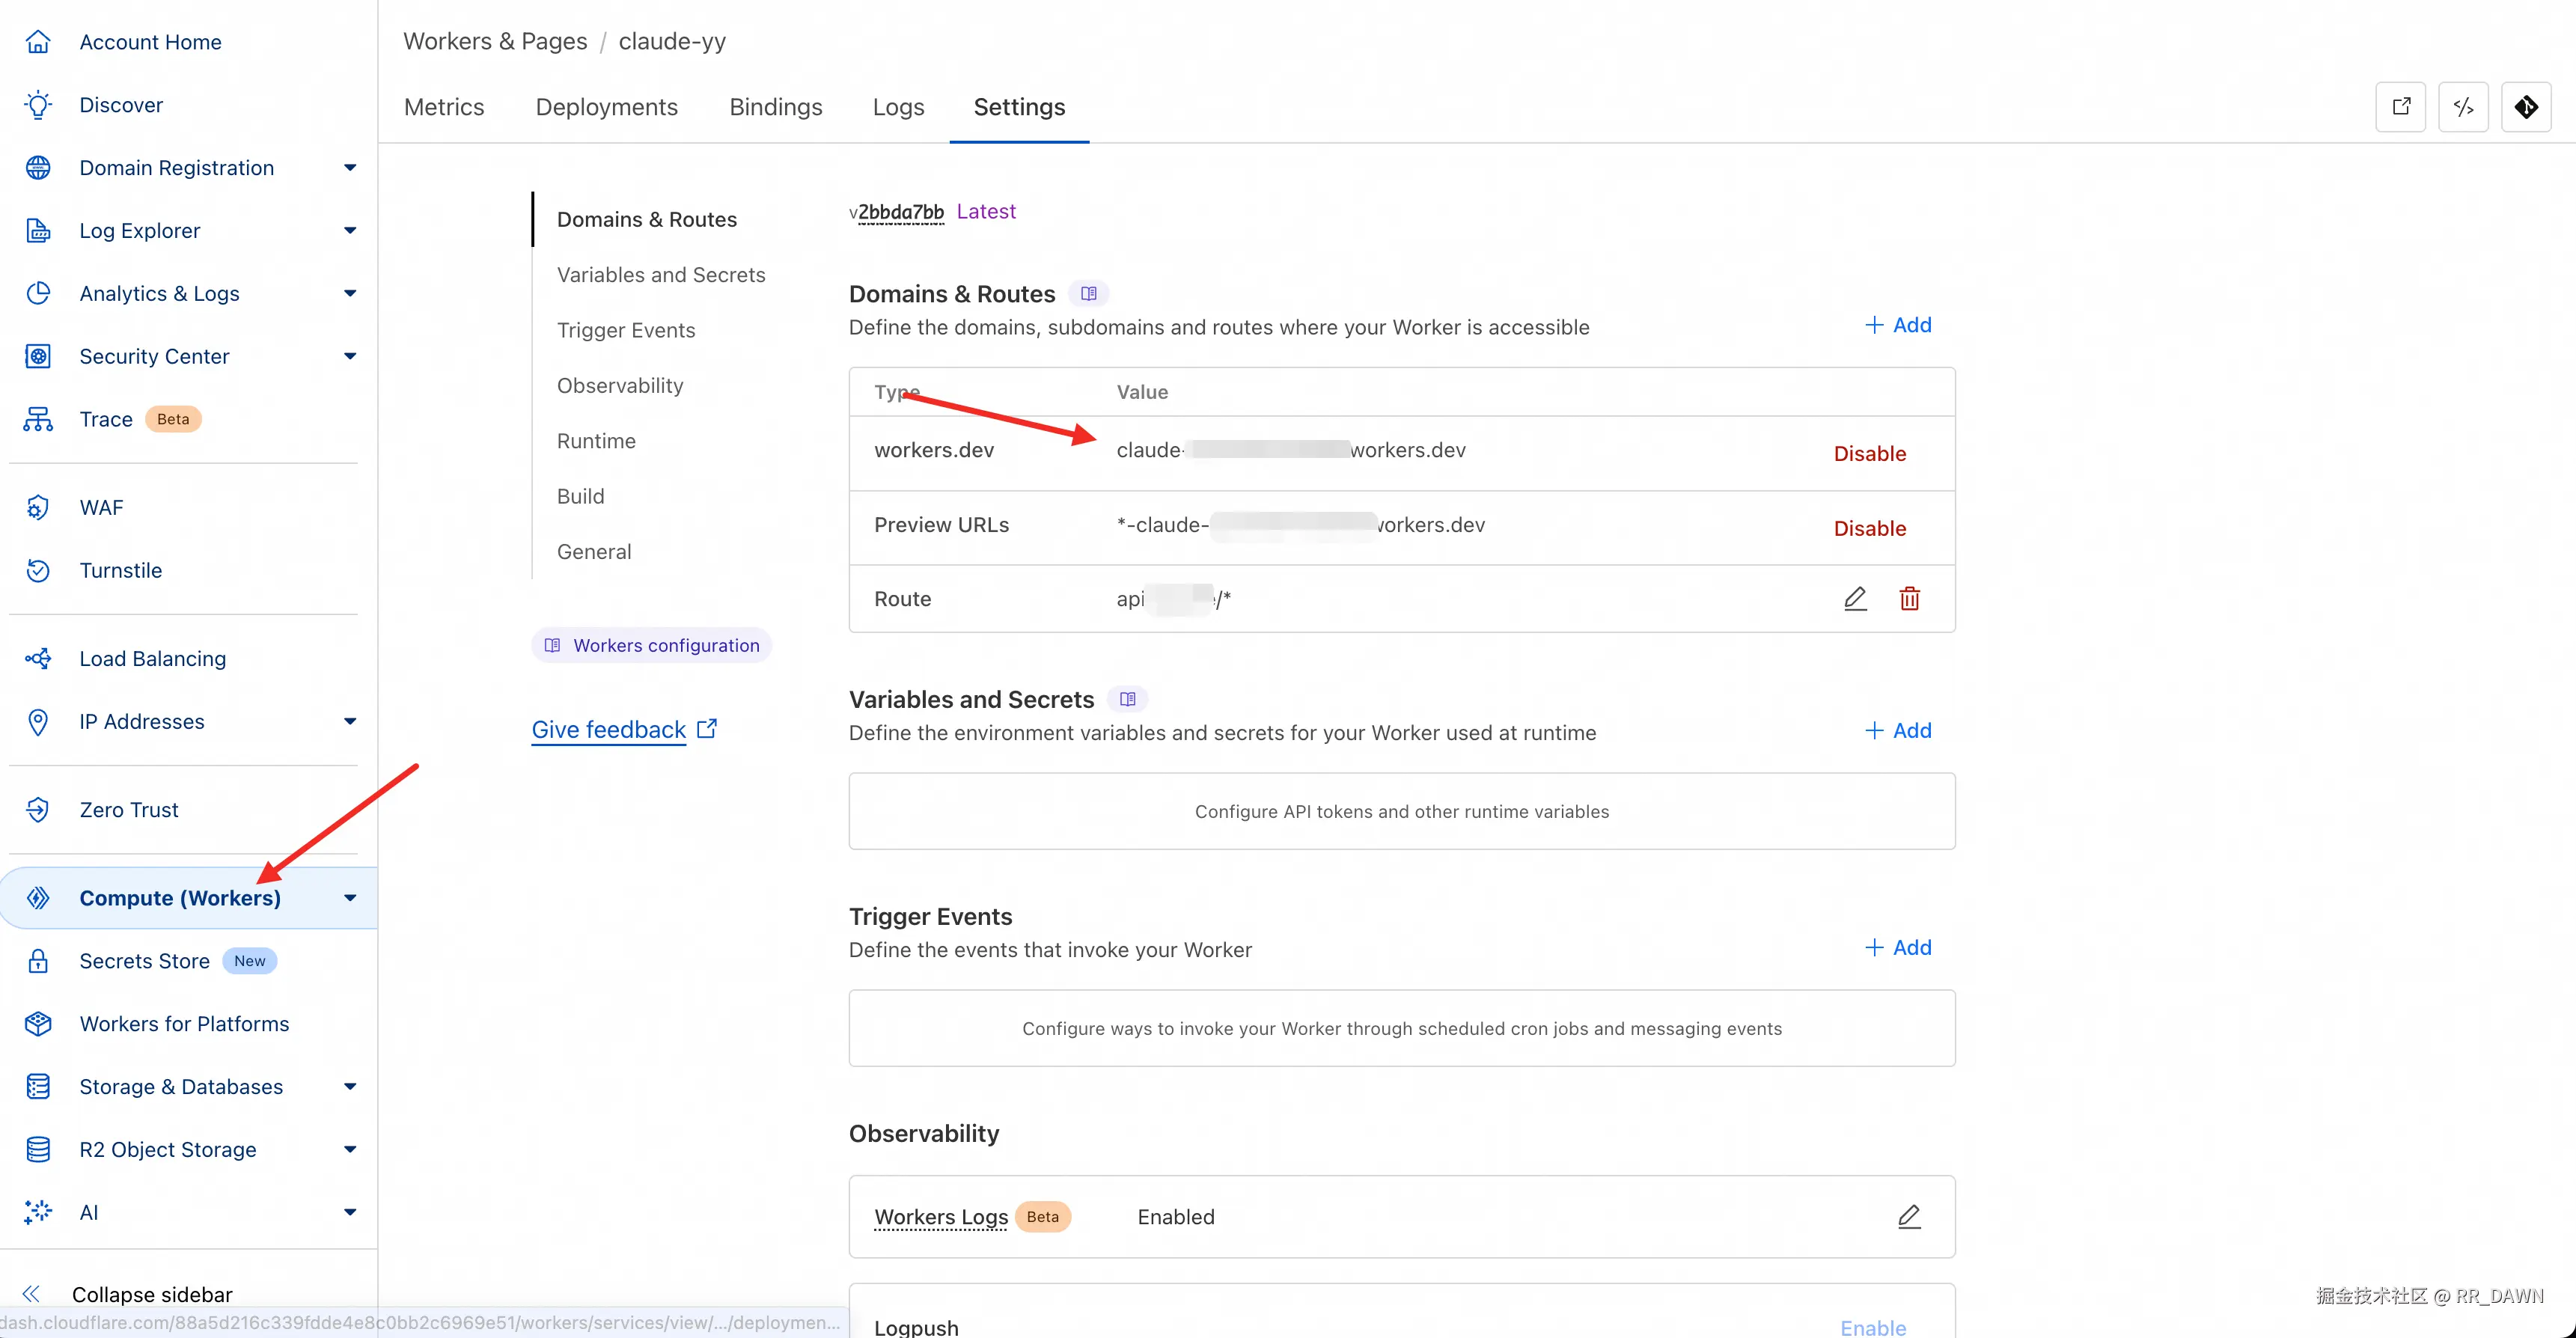
Task: Expand the Compute (Workers) arrow
Action: click(x=350, y=898)
